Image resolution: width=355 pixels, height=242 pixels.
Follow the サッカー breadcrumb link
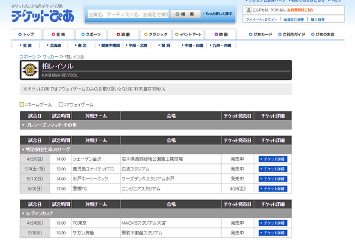coord(50,57)
